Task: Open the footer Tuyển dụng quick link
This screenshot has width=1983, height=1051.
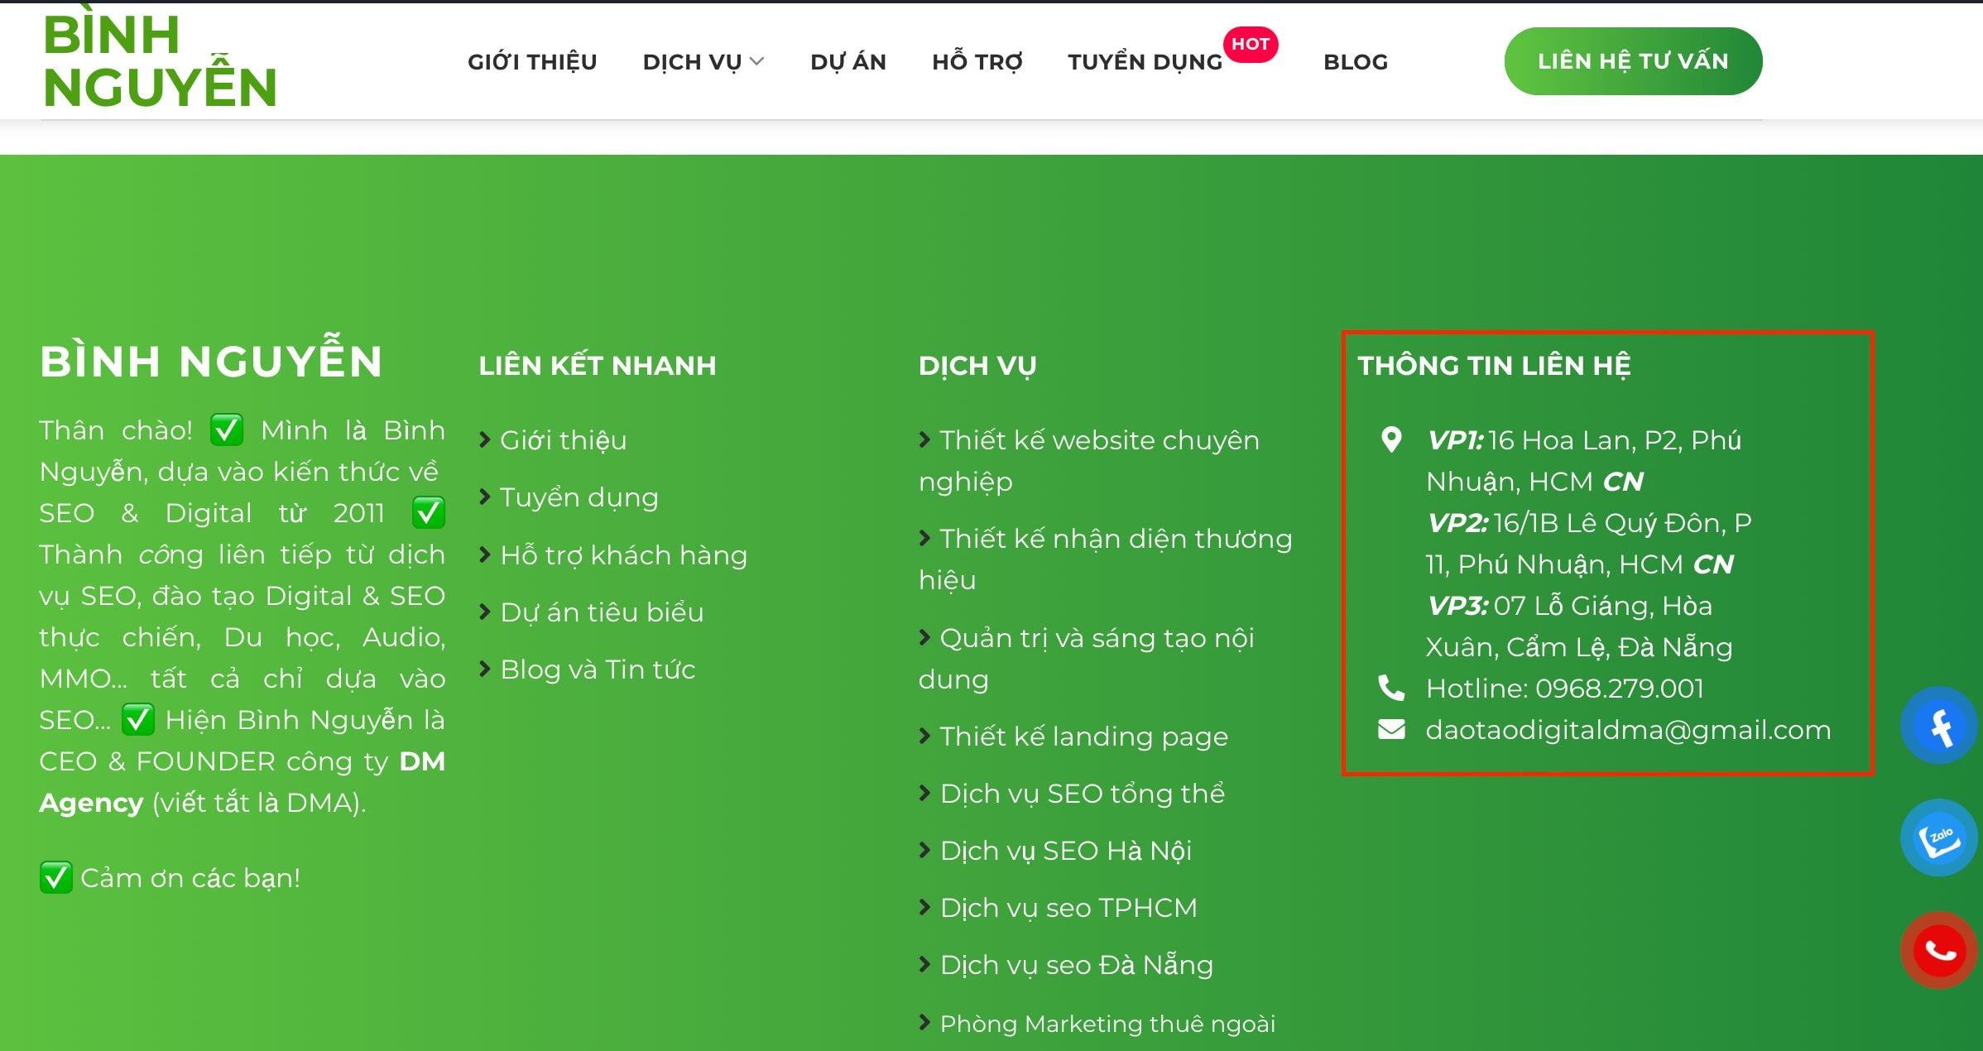Action: (579, 497)
